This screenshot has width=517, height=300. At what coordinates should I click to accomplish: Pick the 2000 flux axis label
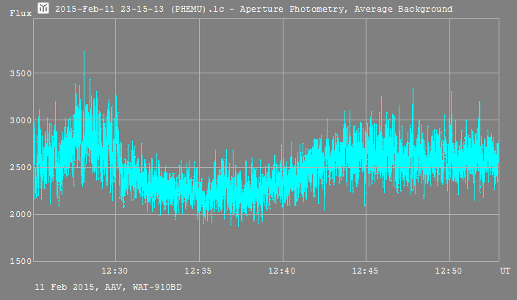[x=17, y=214]
